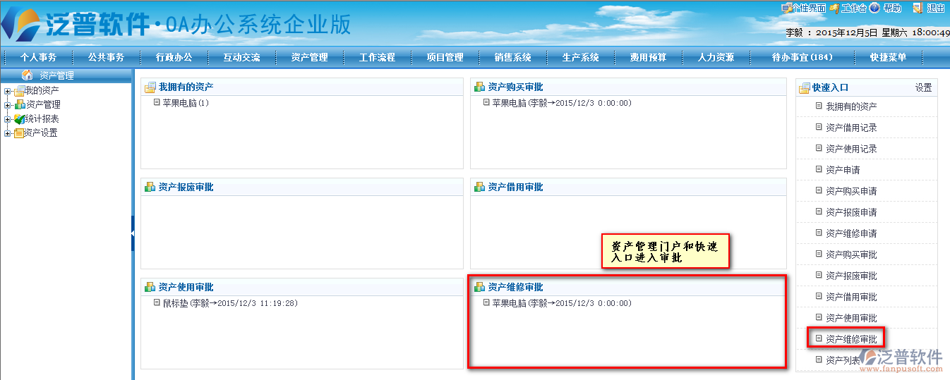
Task: Open 资产购买审批 quick entry link
Action: coord(851,255)
